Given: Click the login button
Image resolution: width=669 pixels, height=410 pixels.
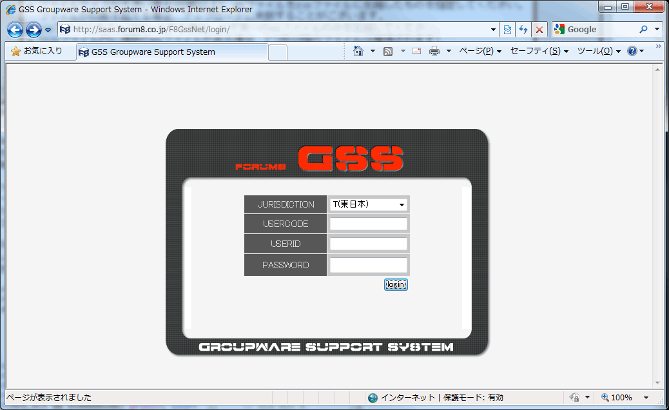Looking at the screenshot, I should 396,284.
